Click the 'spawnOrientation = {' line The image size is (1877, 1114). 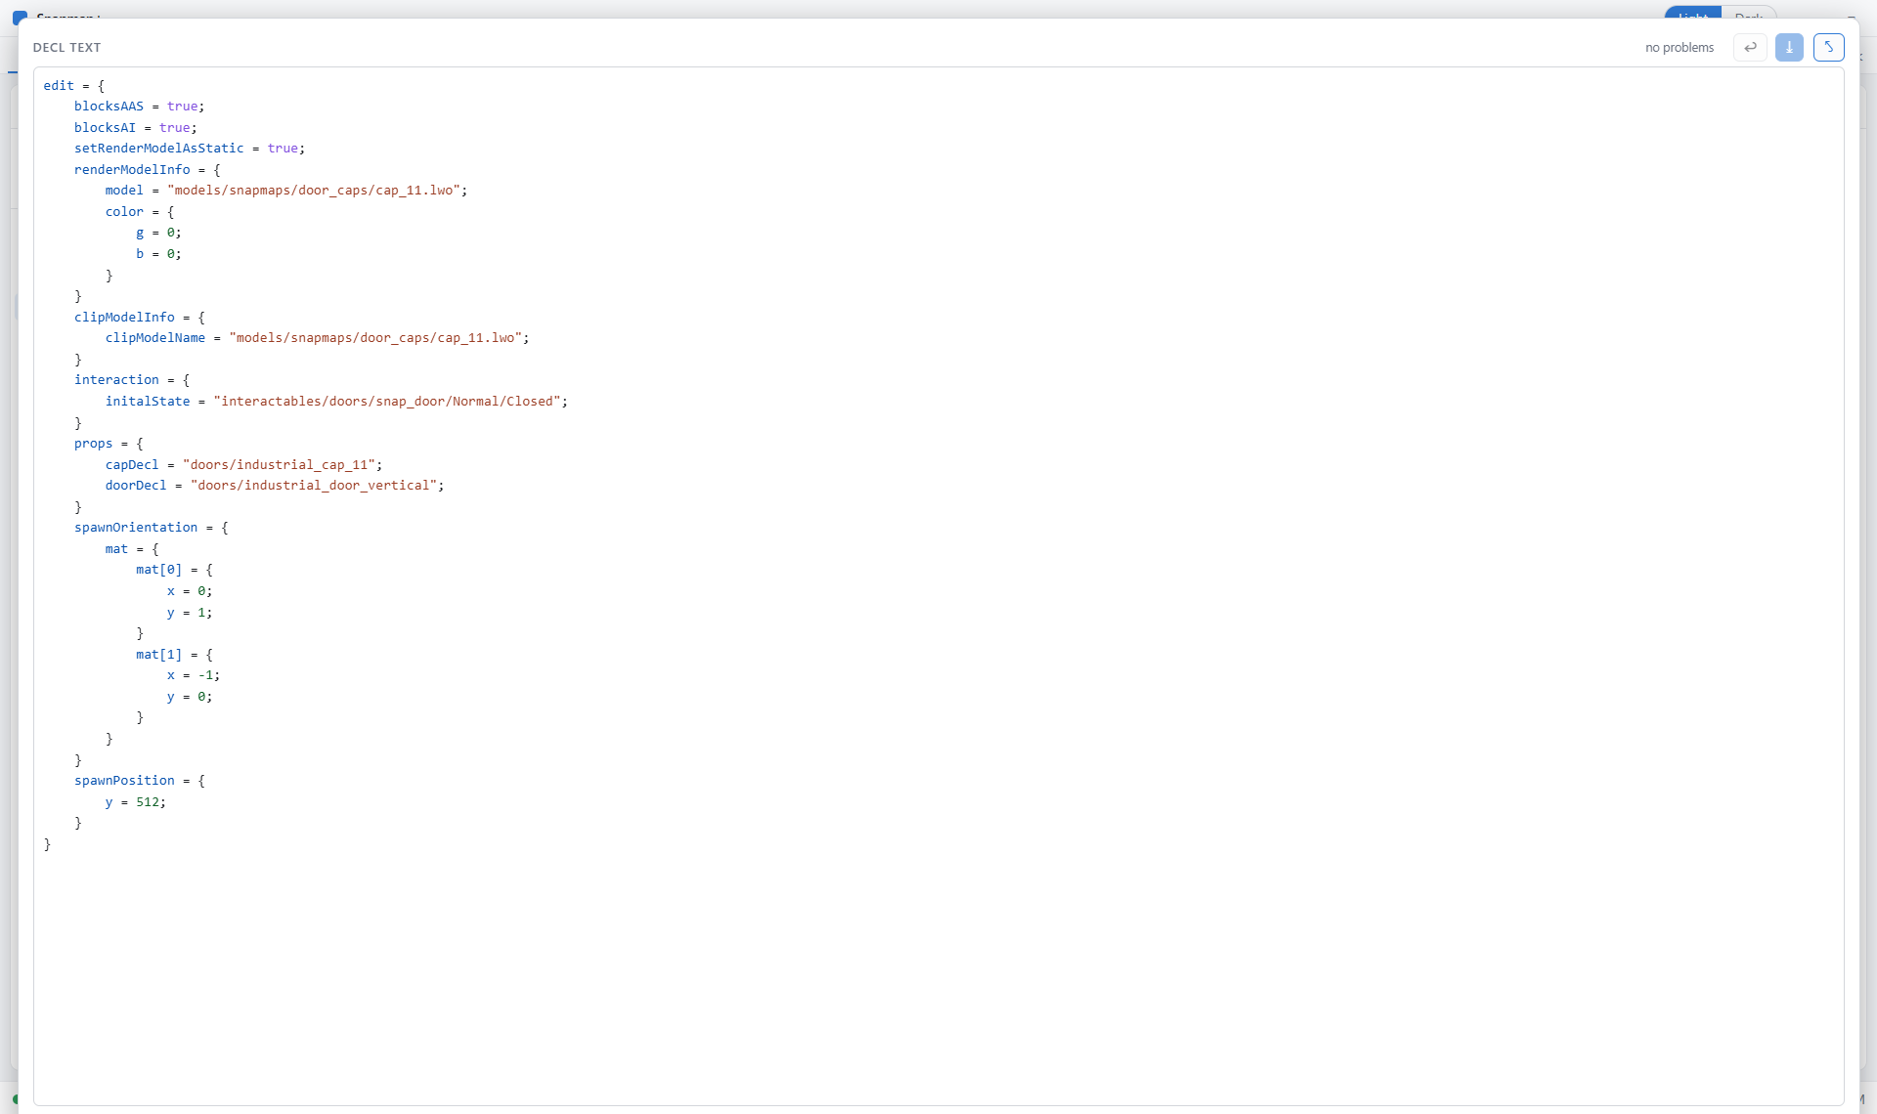pos(151,528)
